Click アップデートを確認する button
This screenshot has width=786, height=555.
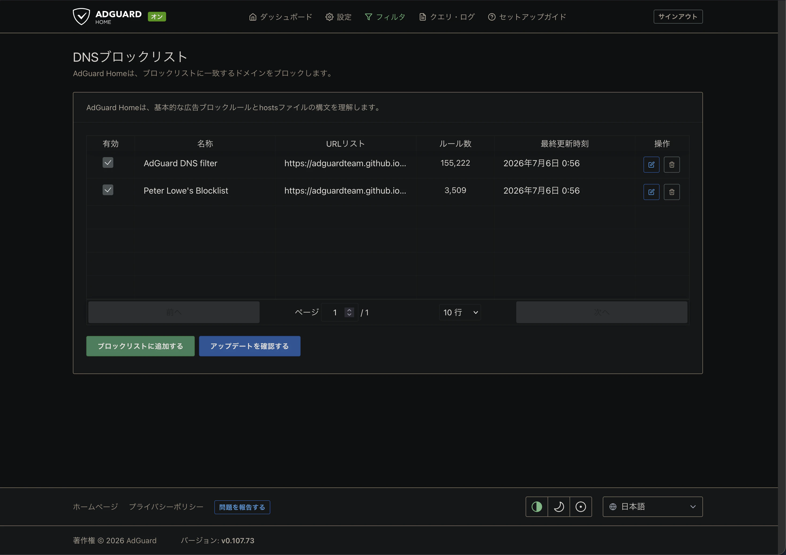click(x=250, y=346)
